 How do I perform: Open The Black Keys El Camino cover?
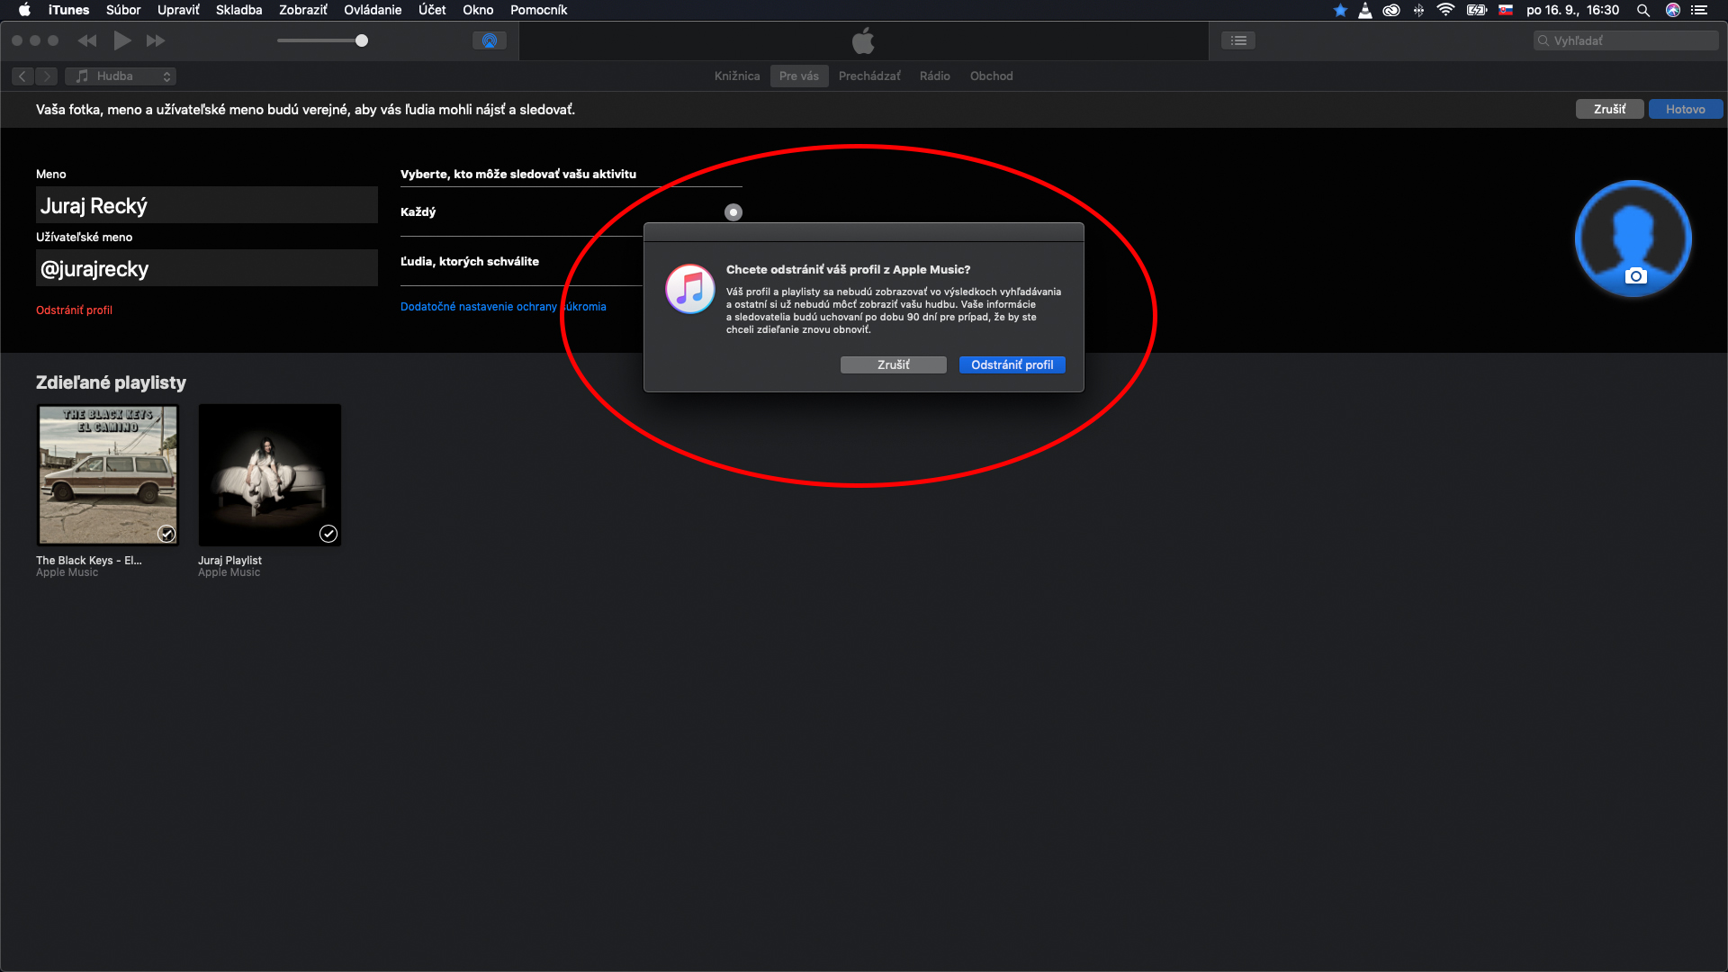108,475
